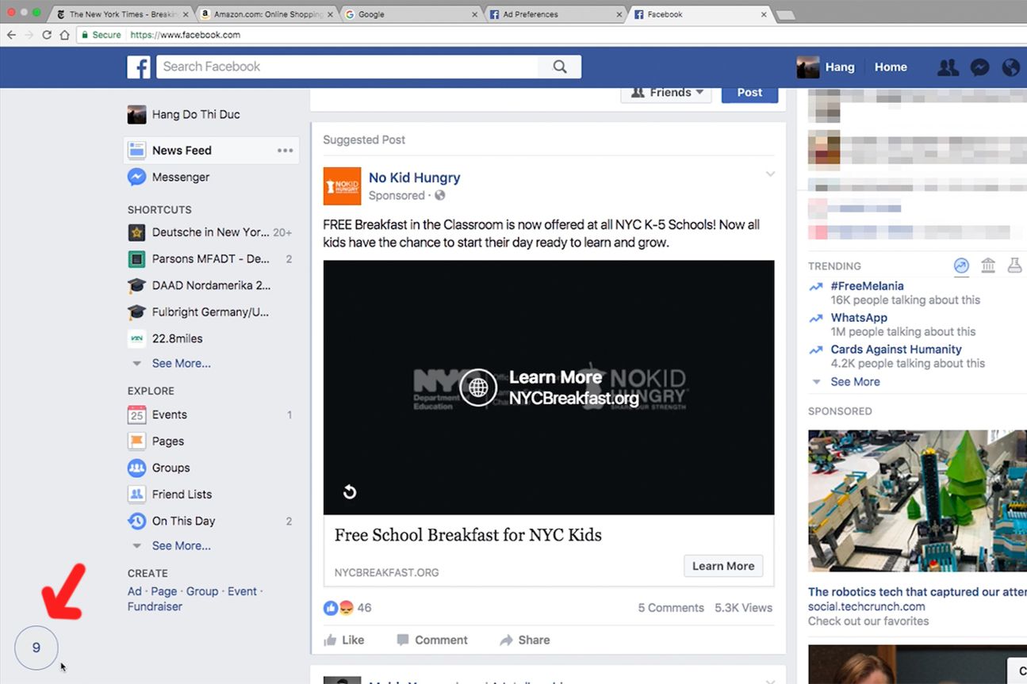Select News Feed in sidebar
Viewport: 1027px width, 684px height.
pos(211,151)
